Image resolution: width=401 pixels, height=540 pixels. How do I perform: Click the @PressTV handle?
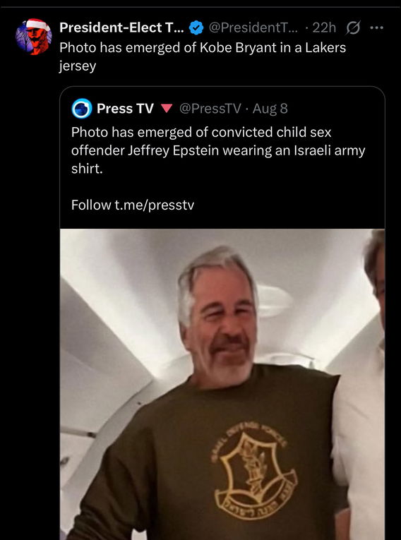tap(210, 109)
